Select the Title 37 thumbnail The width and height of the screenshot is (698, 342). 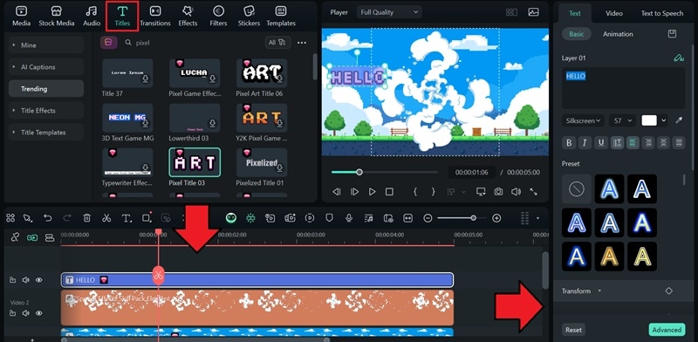tap(127, 73)
